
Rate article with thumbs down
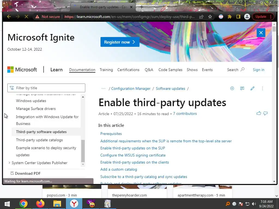[x=265, y=113]
